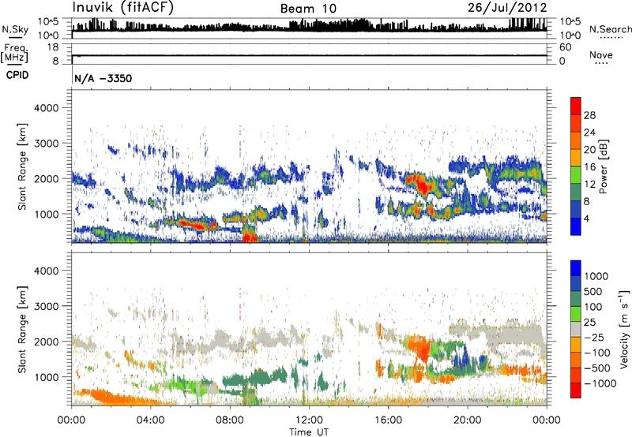
Task: Select the "N.Sky" legend label
Action: [x=15, y=29]
